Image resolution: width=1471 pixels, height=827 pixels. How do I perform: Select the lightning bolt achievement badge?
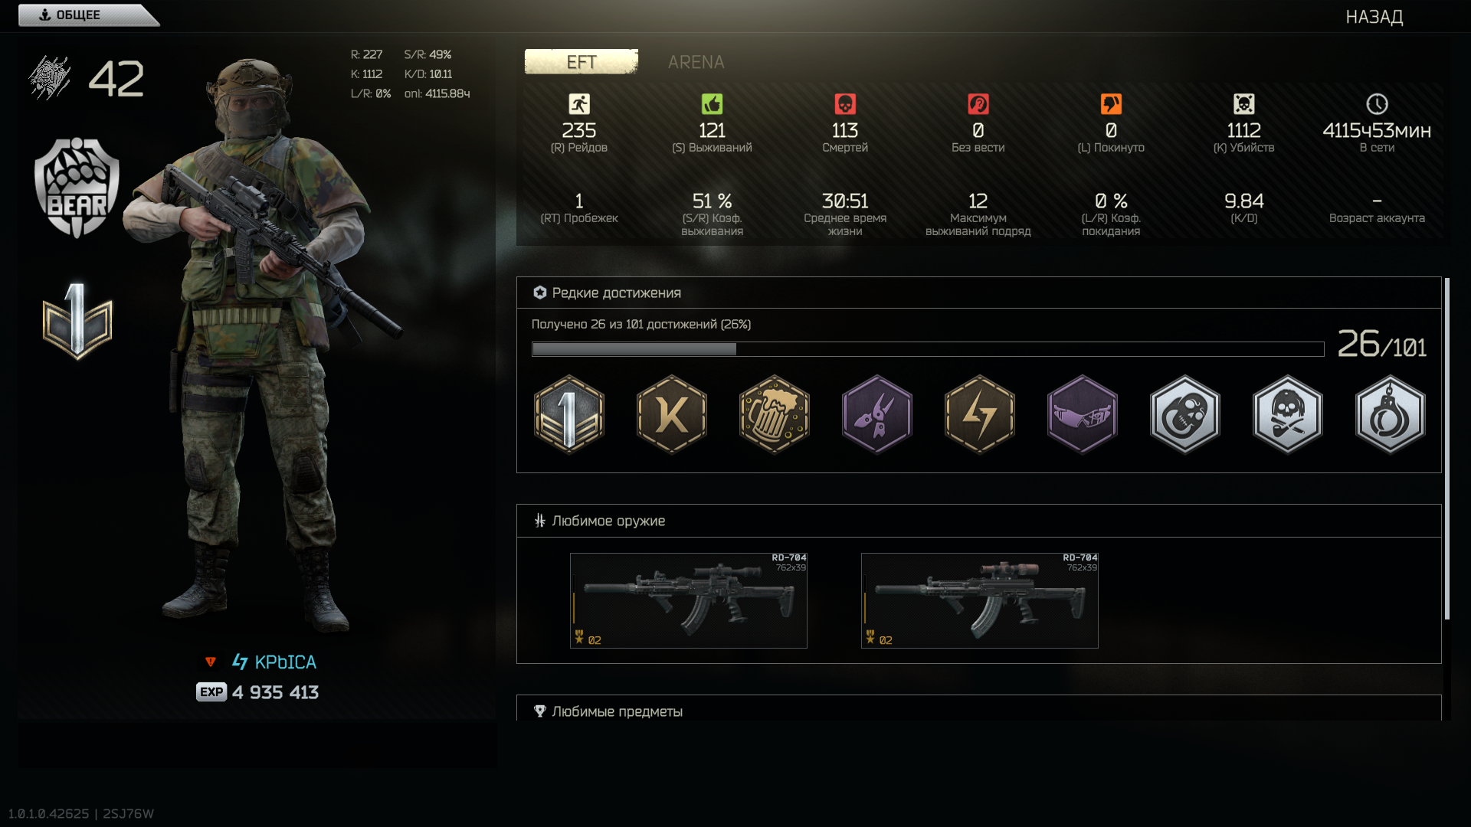(x=979, y=414)
